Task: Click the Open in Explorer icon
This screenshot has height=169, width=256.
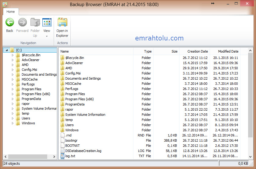Action: tap(62, 22)
